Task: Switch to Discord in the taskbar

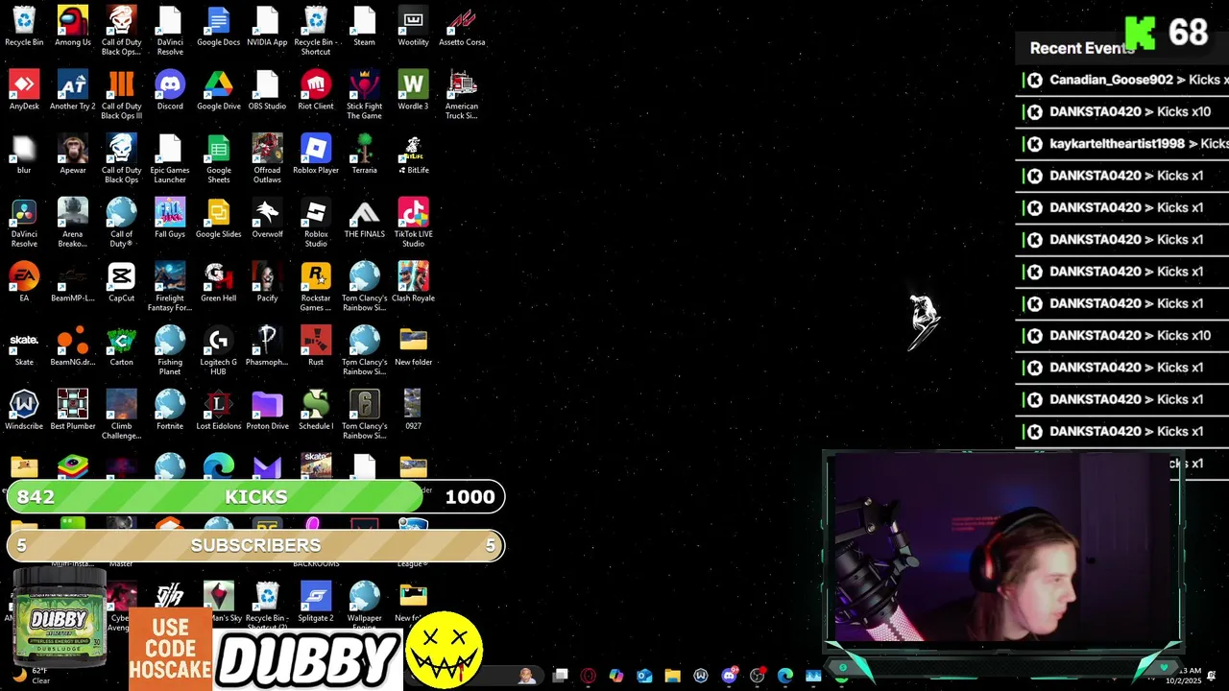Action: pos(729,676)
